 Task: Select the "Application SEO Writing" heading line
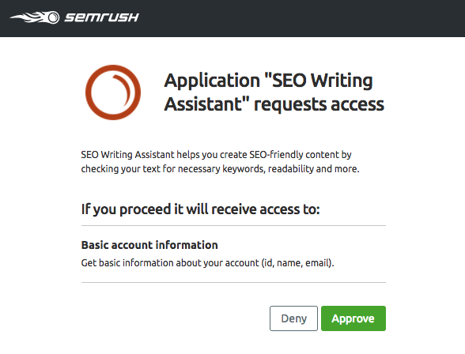pyautogui.click(x=268, y=81)
